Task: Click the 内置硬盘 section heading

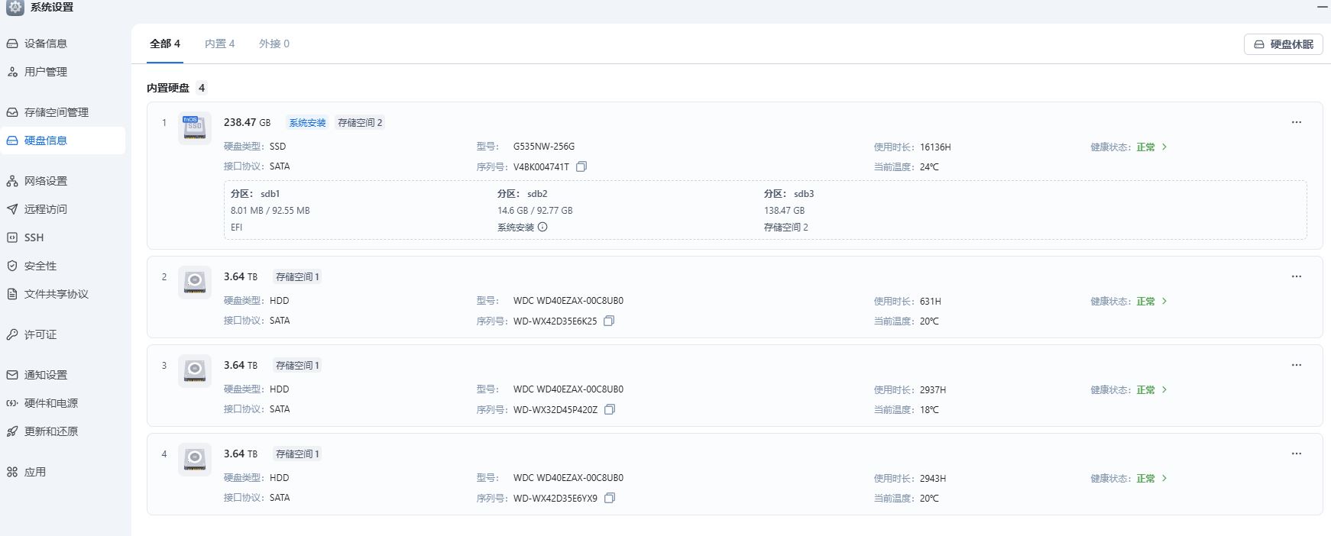Action: 168,88
